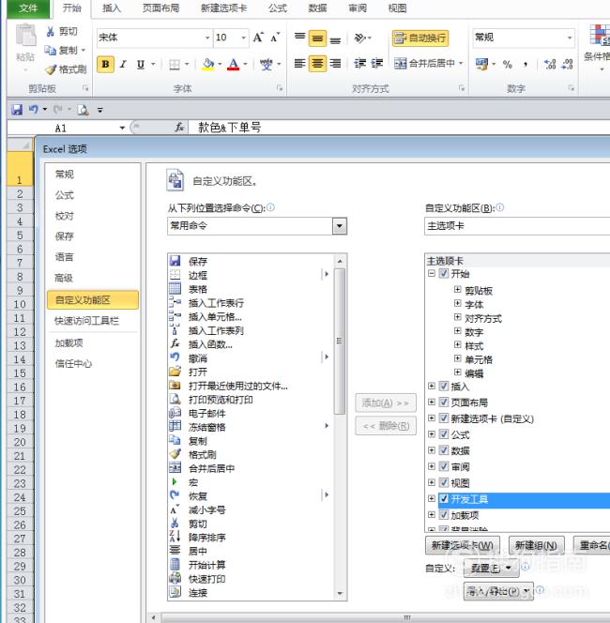Viewport: 610px width, 623px height.
Task: Toggle the 页面布局 checkbox
Action: (444, 403)
